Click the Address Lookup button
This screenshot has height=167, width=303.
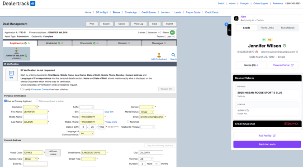coord(53,153)
